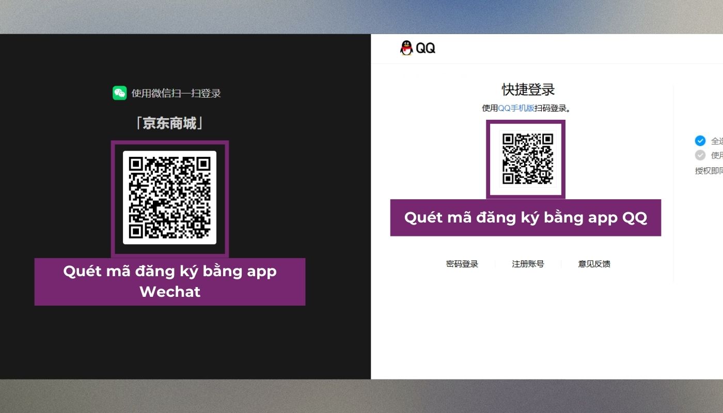Viewport: 723px width, 413px height.
Task: Click the 京东商城 title text
Action: pos(169,123)
